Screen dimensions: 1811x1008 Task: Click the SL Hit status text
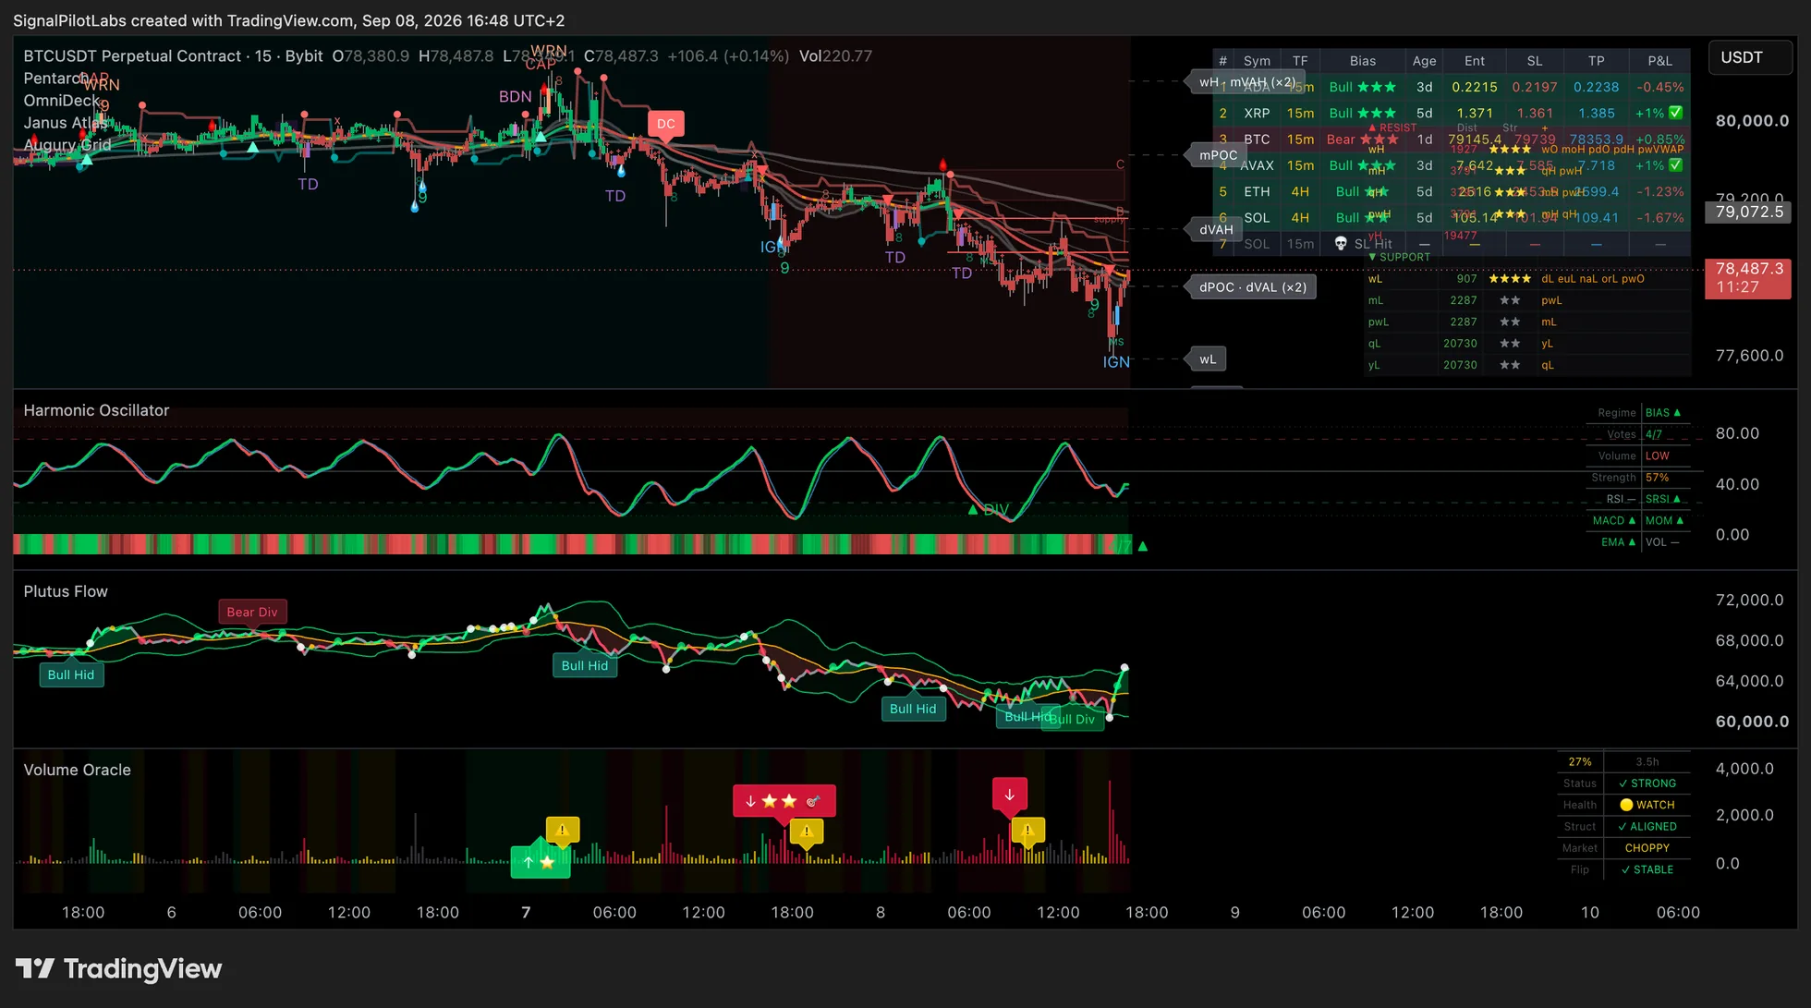pyautogui.click(x=1373, y=244)
